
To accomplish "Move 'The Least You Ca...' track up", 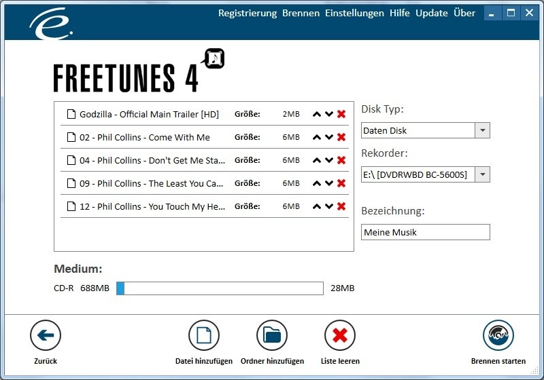I will click(x=316, y=183).
